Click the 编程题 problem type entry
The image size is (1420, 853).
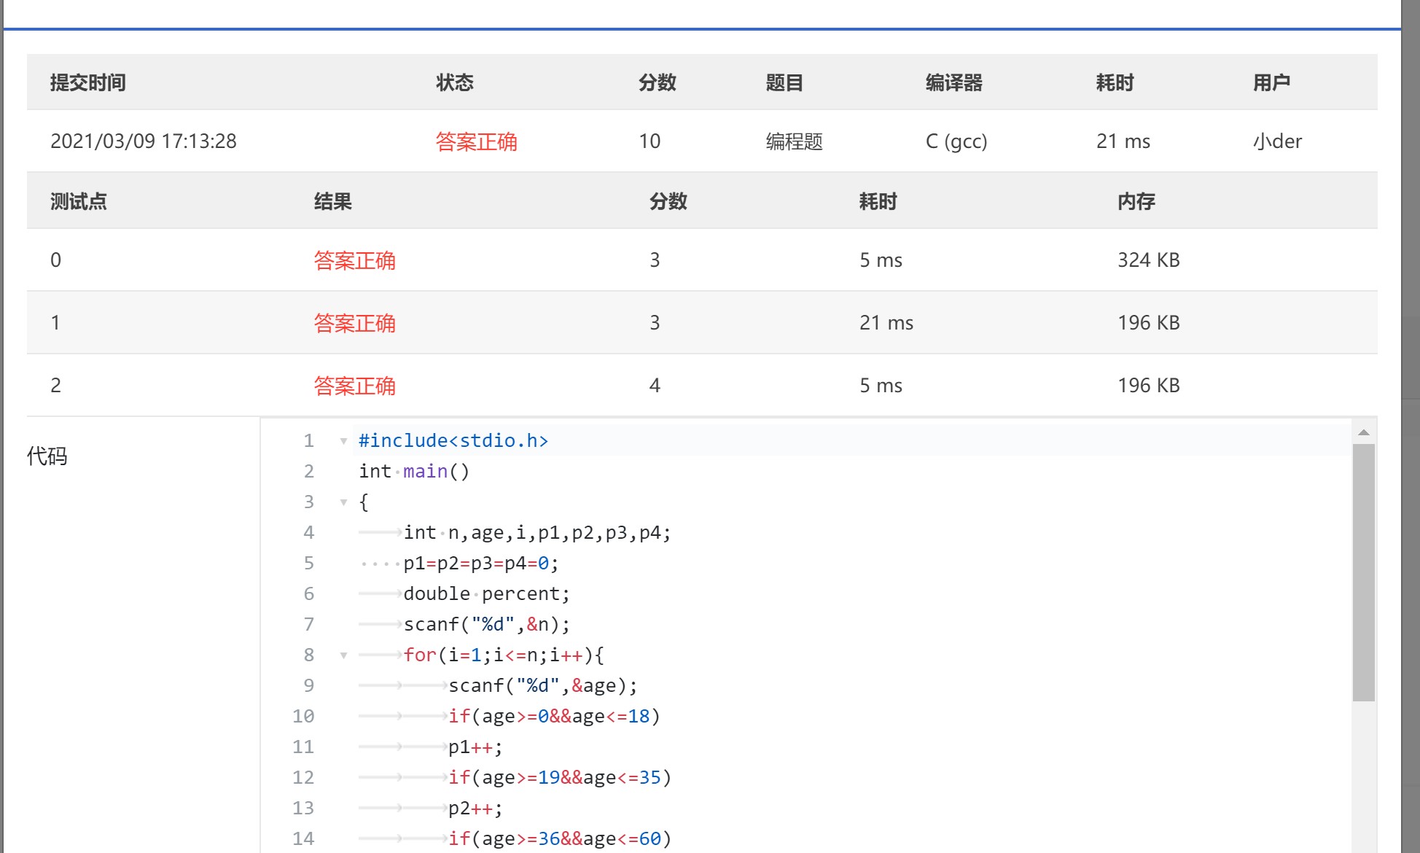tap(794, 141)
